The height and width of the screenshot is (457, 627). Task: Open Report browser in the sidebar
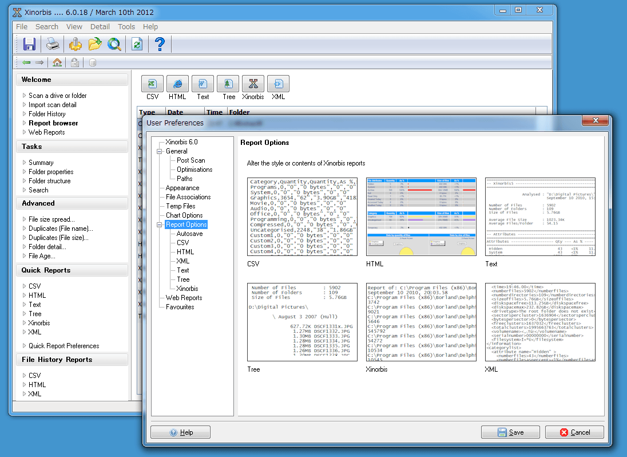pyautogui.click(x=53, y=123)
